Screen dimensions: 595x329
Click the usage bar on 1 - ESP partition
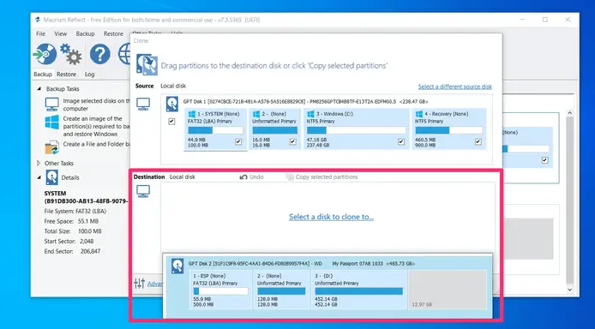point(221,291)
